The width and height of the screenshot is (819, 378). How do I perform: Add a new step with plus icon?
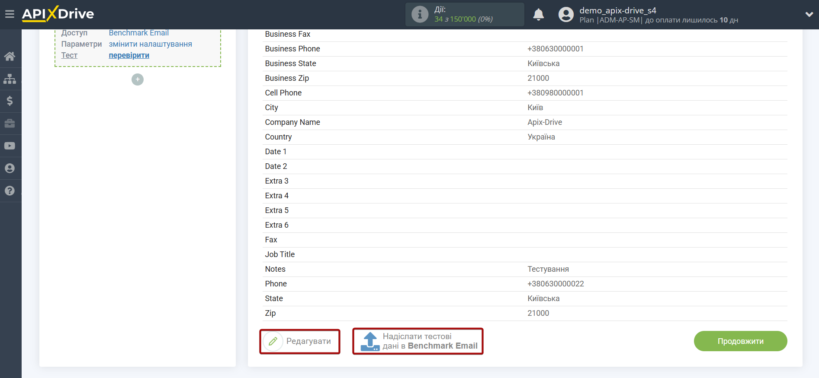click(138, 79)
